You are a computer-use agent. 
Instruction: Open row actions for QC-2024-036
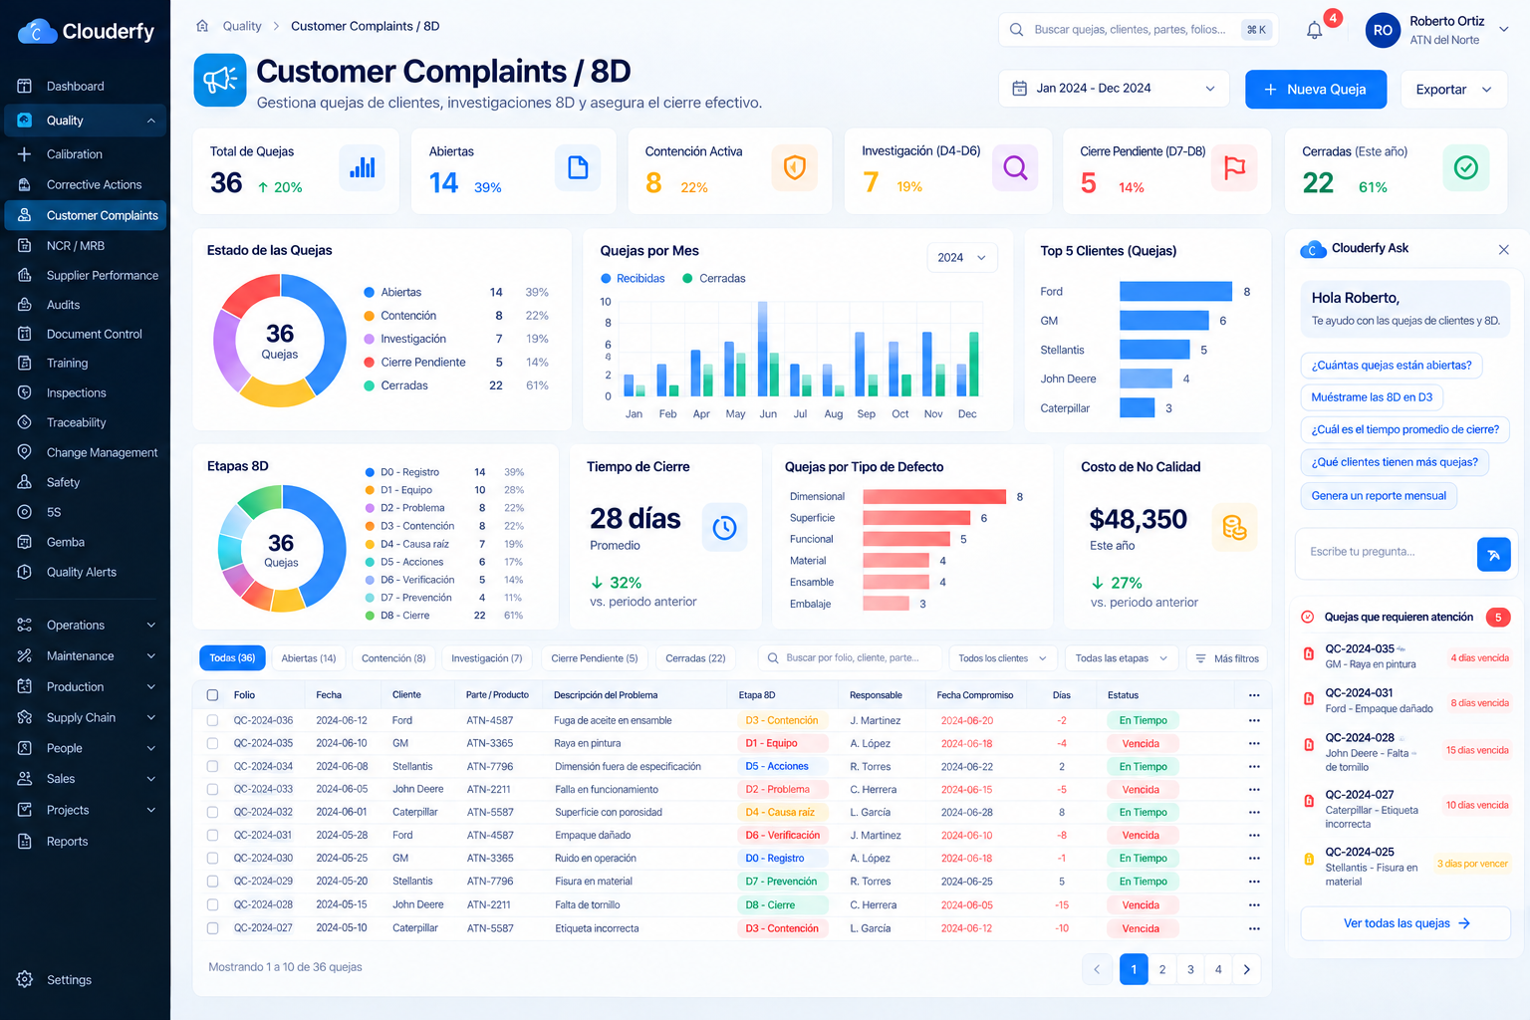(x=1253, y=720)
